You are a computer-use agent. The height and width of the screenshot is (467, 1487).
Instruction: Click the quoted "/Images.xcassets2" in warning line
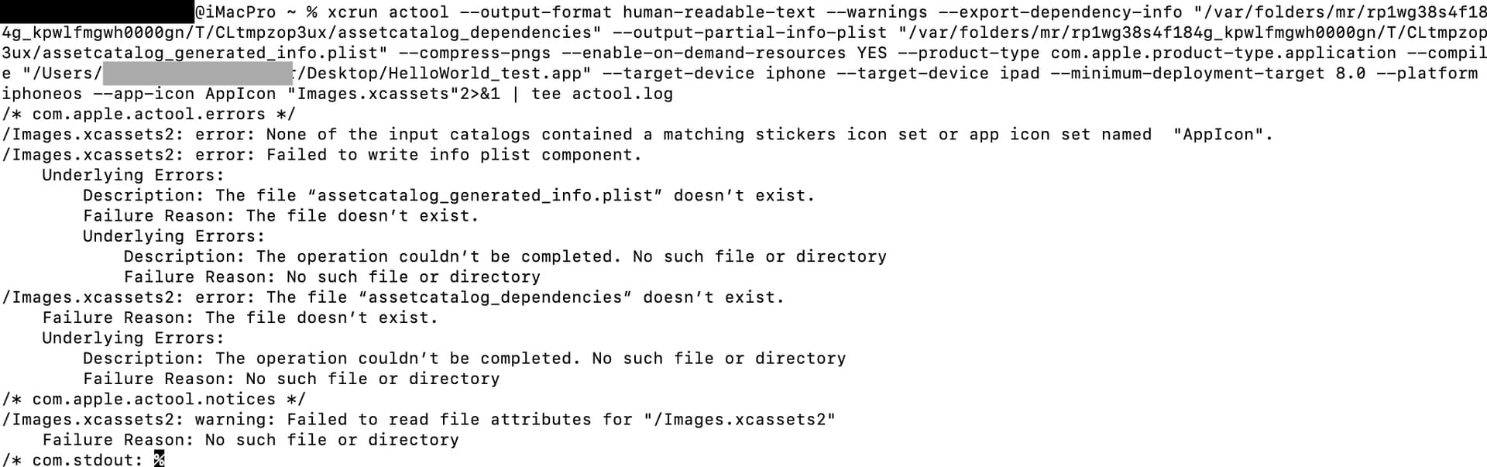740,420
